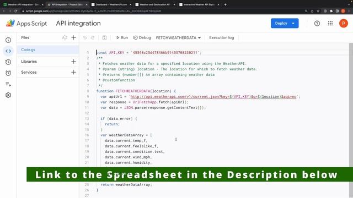
Task: Open the browser side panel icon
Action: 337,11
